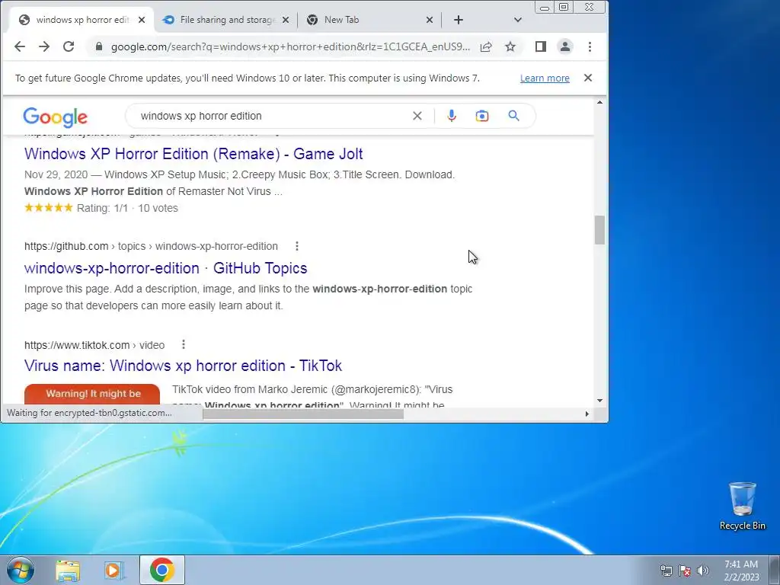Click horizontal scrollbar right arrow
This screenshot has height=585, width=780.
pyautogui.click(x=587, y=414)
